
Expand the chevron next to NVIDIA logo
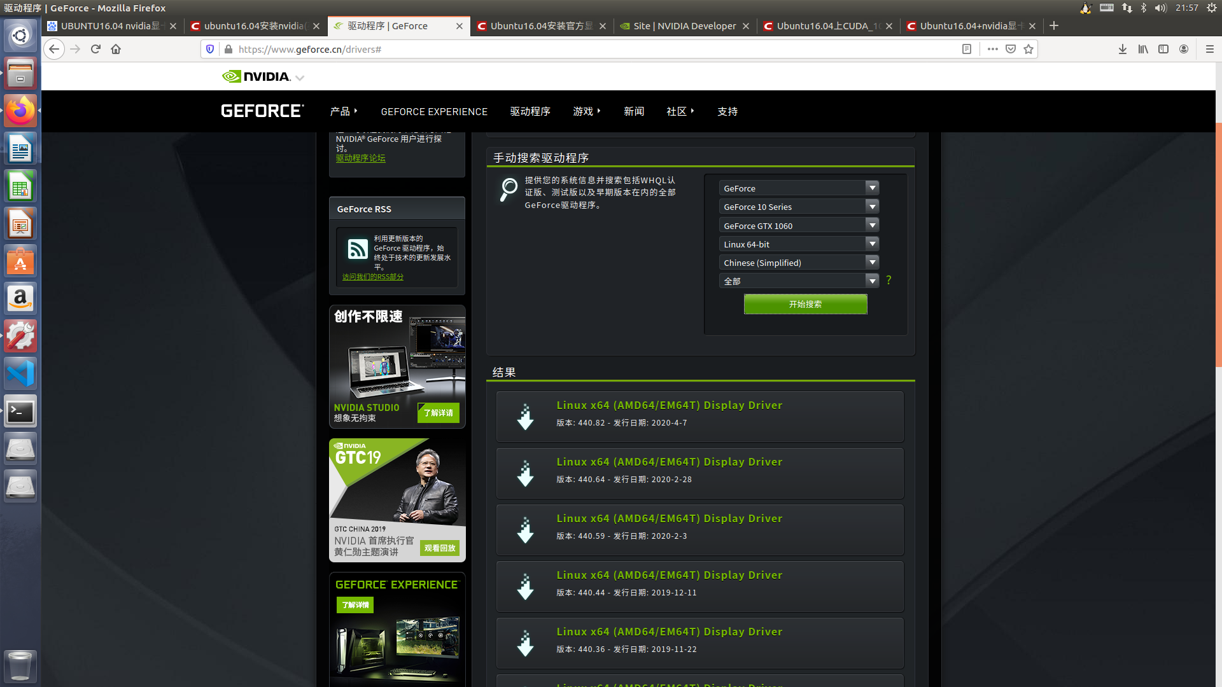(300, 78)
